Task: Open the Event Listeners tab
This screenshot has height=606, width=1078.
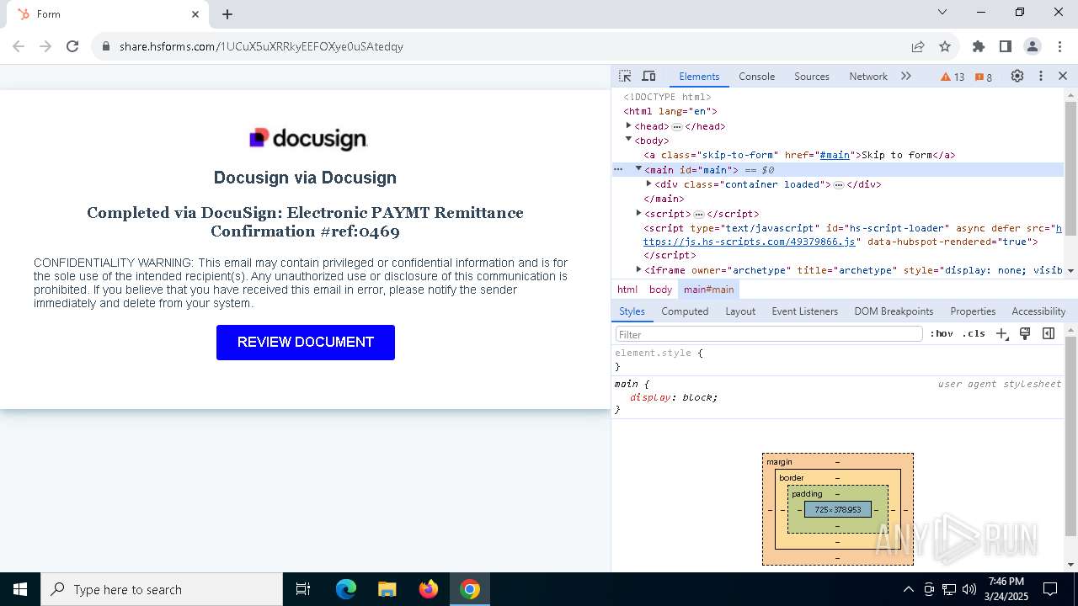Action: [x=805, y=311]
